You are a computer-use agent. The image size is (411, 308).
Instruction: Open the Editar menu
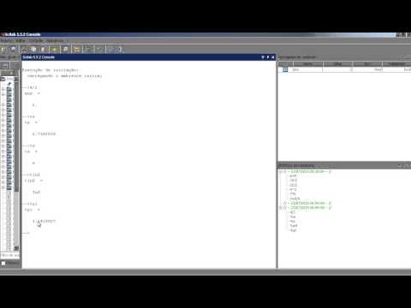click(x=21, y=41)
